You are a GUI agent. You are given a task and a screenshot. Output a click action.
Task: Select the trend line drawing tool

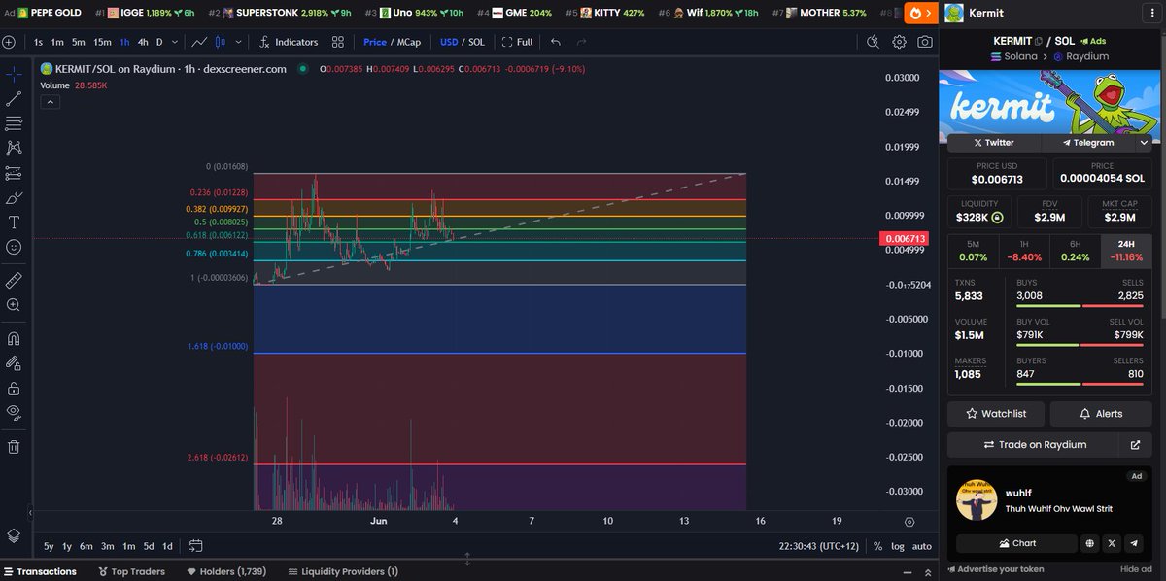tap(14, 98)
